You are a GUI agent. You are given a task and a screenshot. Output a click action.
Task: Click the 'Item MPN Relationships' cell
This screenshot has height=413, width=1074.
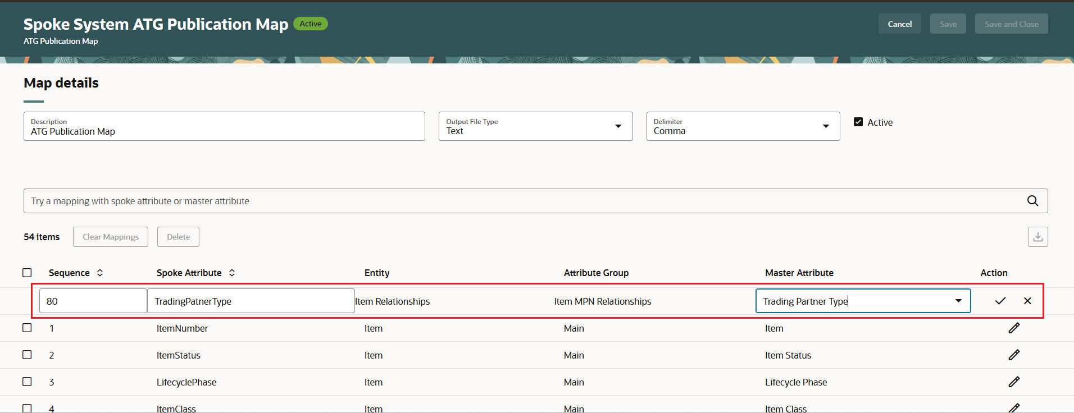pos(603,301)
